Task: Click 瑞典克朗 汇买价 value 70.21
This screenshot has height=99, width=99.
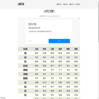Action: click(37, 70)
